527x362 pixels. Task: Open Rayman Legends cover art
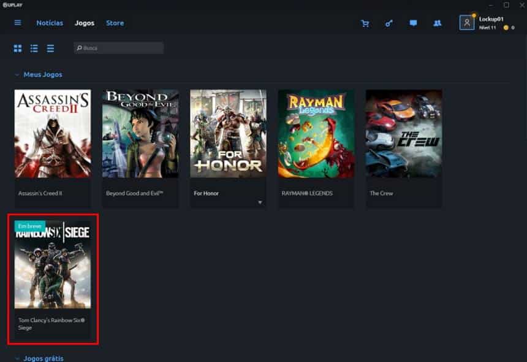click(316, 134)
